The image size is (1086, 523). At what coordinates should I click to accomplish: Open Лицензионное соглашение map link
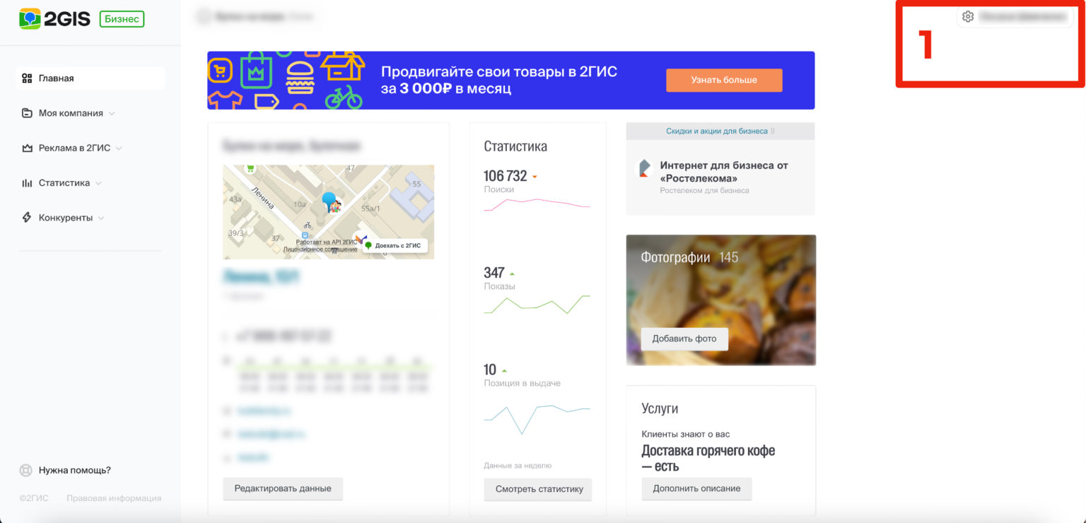[320, 249]
